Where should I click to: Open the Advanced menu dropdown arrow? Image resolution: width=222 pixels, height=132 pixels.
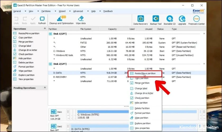pyautogui.click(x=88, y=11)
